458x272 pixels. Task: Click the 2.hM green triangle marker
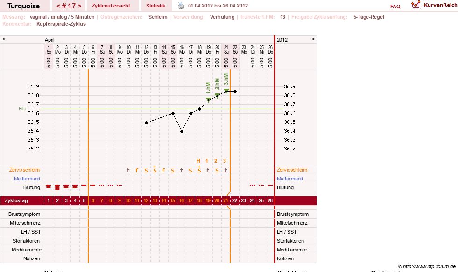tap(217, 95)
